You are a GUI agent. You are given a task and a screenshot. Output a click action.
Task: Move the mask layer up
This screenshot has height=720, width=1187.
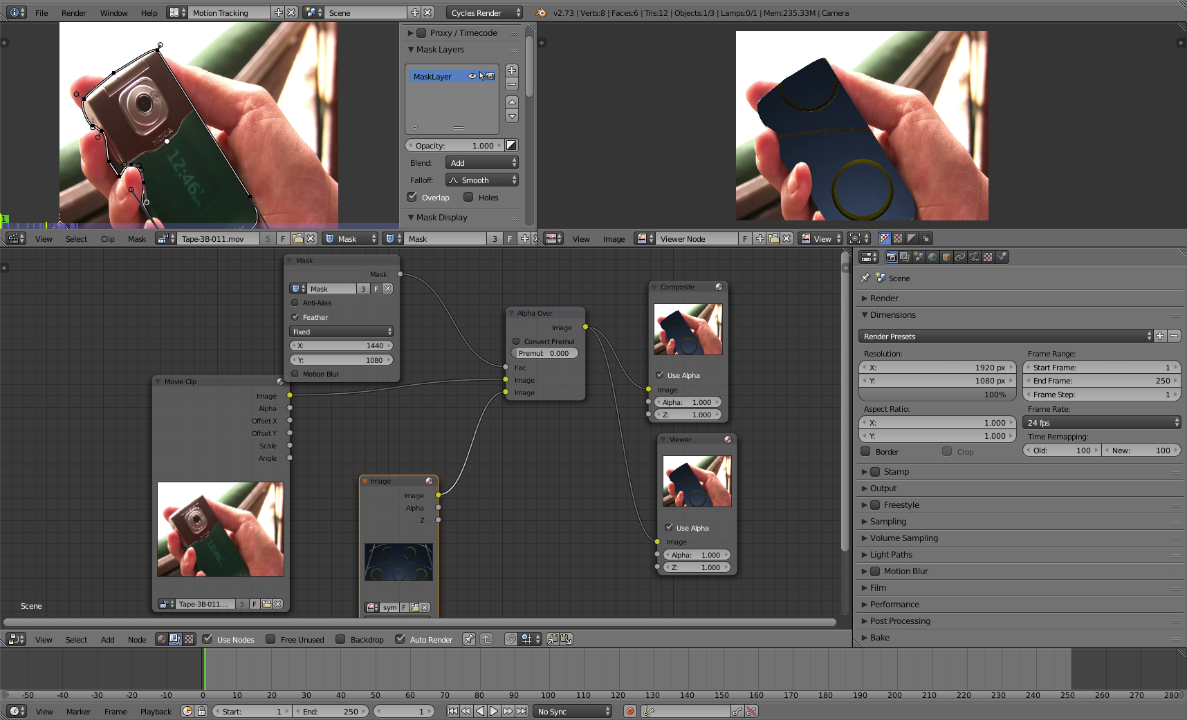point(512,102)
